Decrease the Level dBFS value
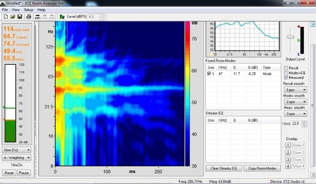 102,18
